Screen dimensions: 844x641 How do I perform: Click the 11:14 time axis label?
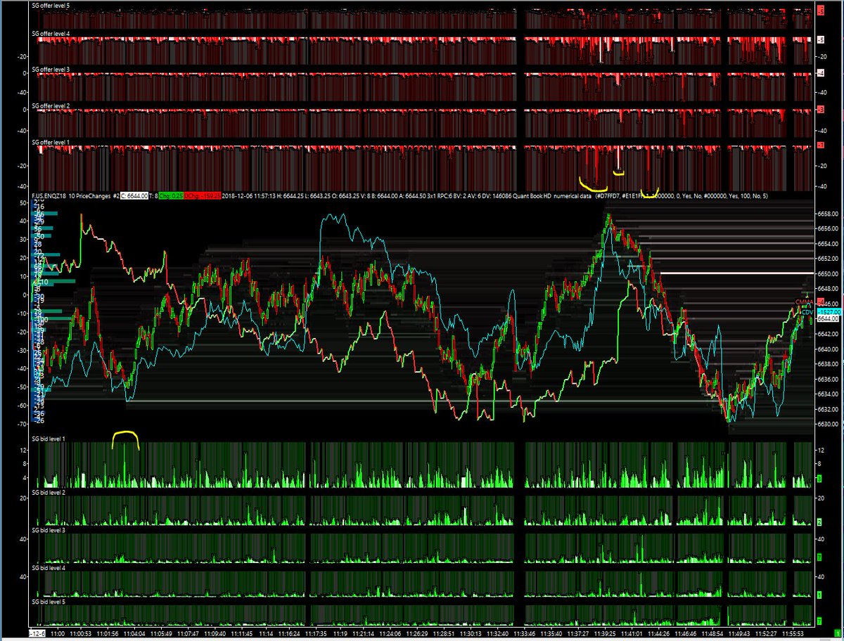[x=266, y=633]
